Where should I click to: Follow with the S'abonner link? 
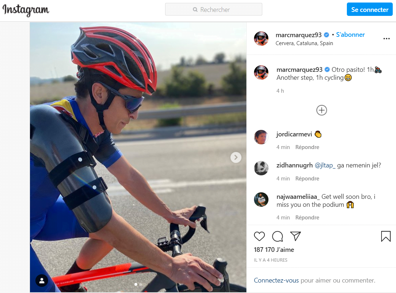pos(350,35)
